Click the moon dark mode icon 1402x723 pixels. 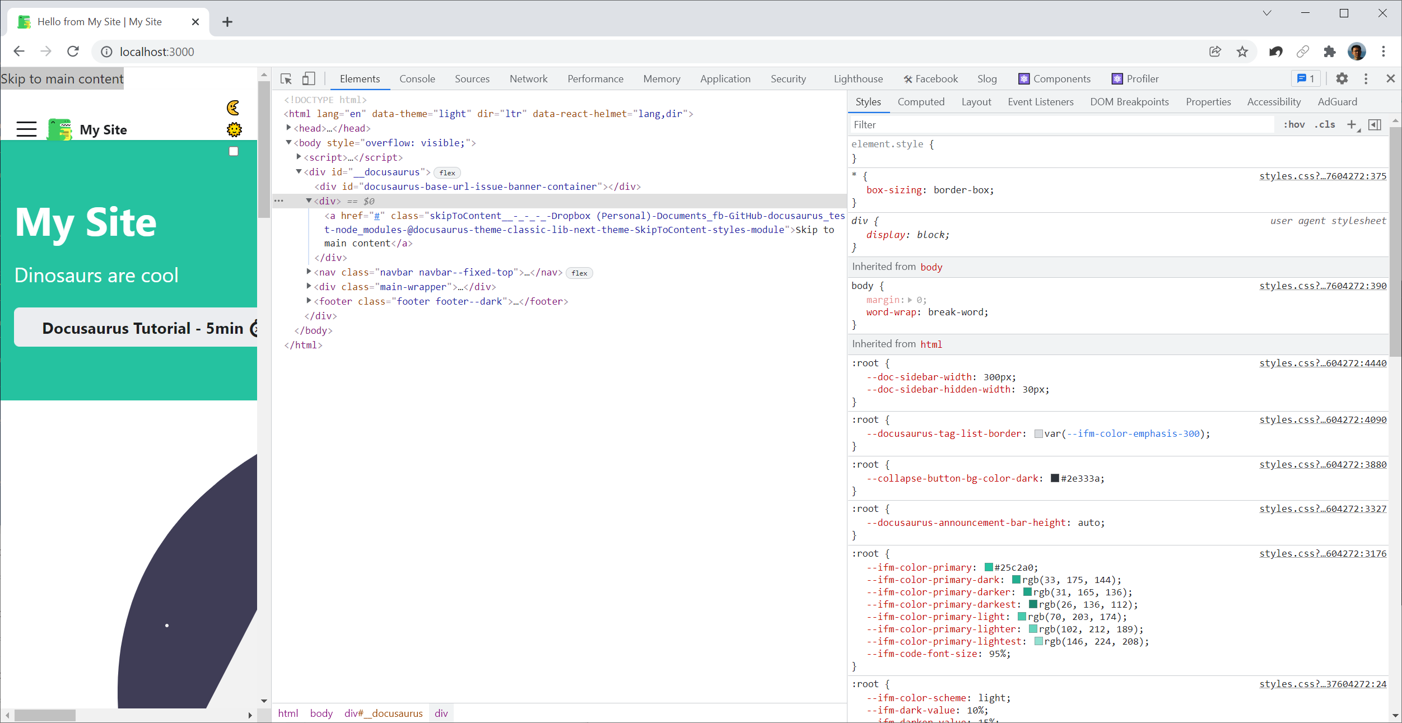click(x=234, y=108)
